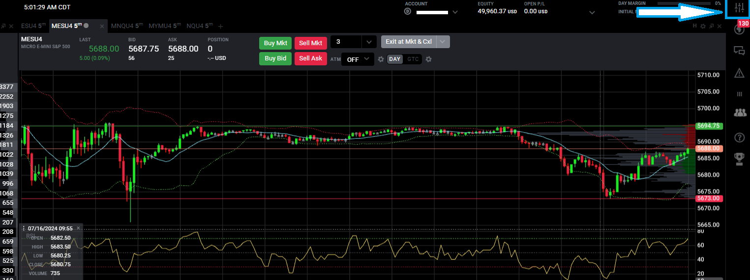Click the account type D icon
The image size is (750, 280).
point(407,11)
